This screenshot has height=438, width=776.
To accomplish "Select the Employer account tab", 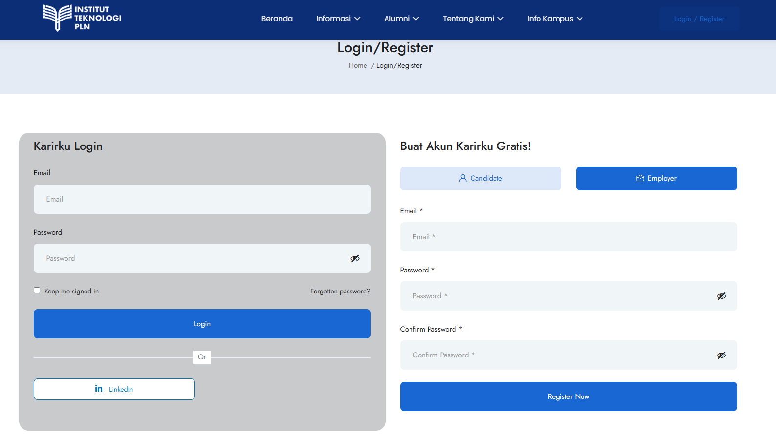I will [657, 178].
